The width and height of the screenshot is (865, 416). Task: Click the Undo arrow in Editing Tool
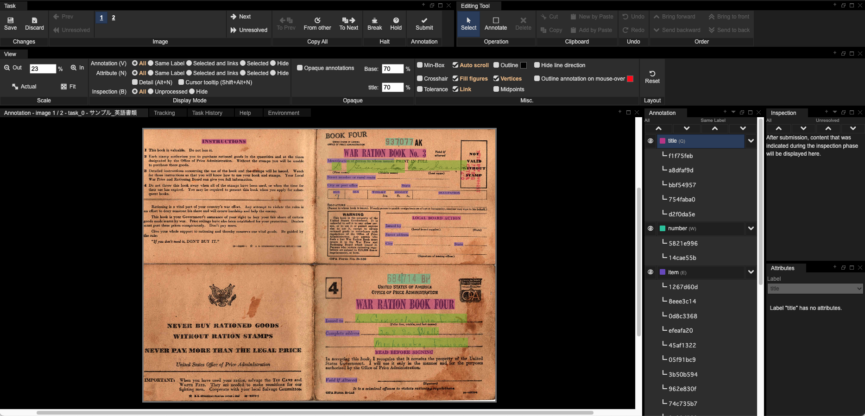(625, 17)
